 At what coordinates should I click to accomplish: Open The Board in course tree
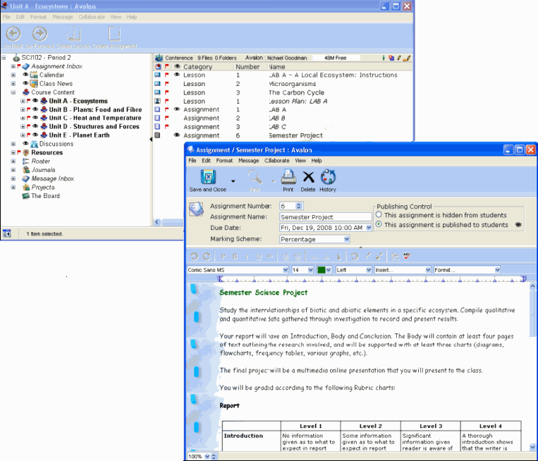pyautogui.click(x=45, y=196)
